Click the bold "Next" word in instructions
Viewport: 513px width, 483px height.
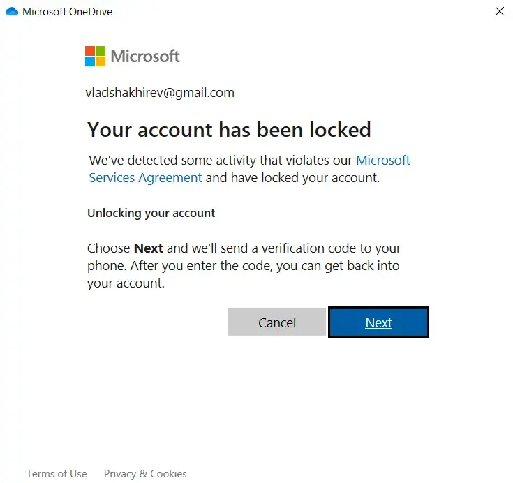tap(148, 248)
